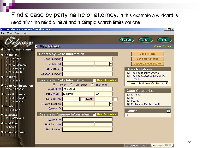Click the Addl Barcode input field
Screen dimensions: 203x148
pyautogui.click(x=87, y=69)
